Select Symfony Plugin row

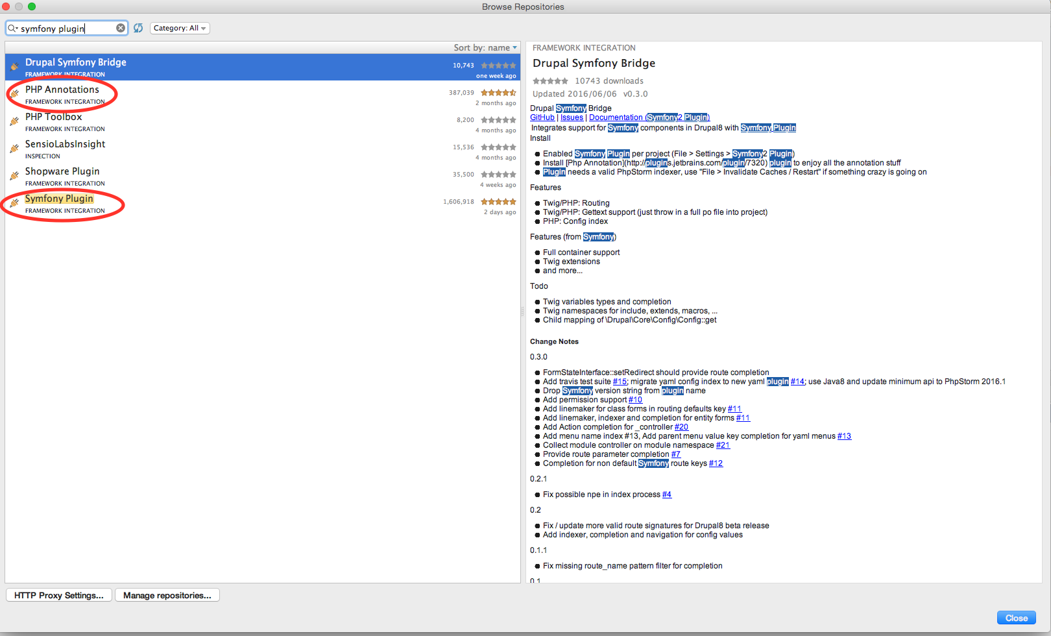[263, 204]
